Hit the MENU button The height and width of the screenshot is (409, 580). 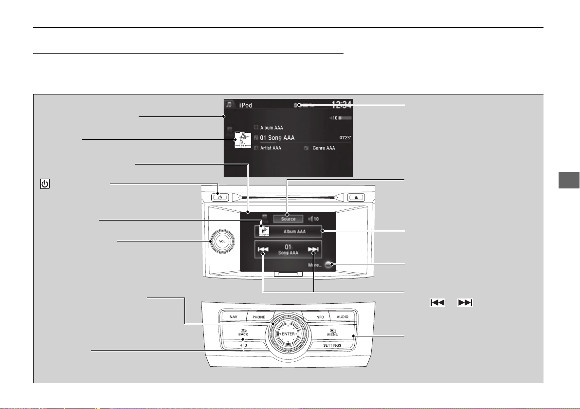tap(332, 333)
